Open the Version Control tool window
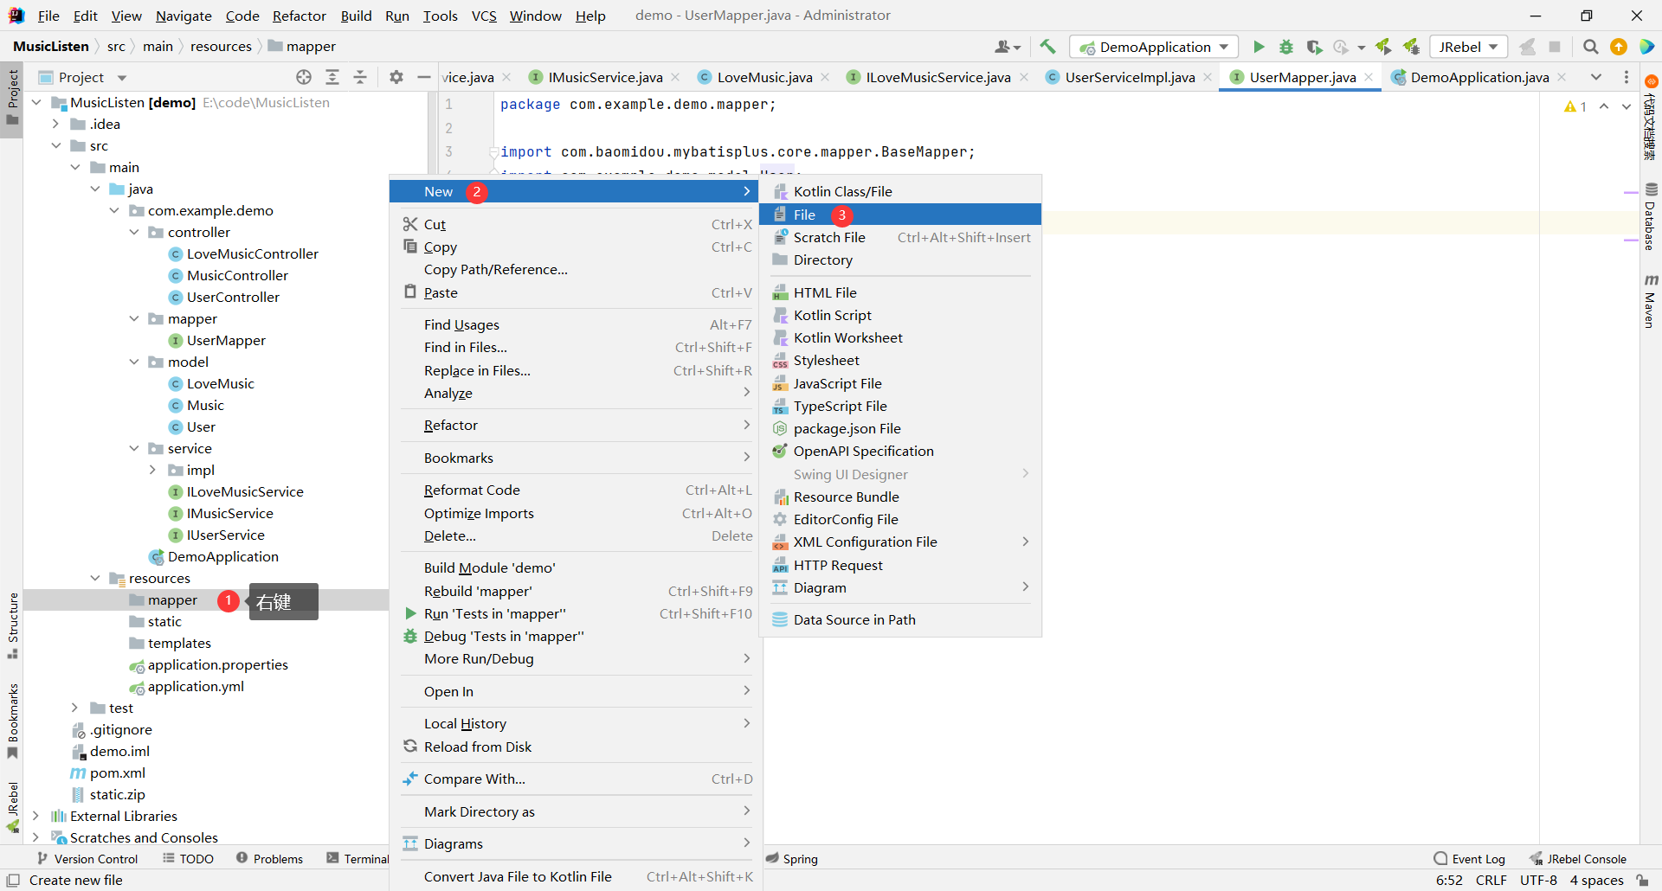The width and height of the screenshot is (1662, 891). [87, 859]
